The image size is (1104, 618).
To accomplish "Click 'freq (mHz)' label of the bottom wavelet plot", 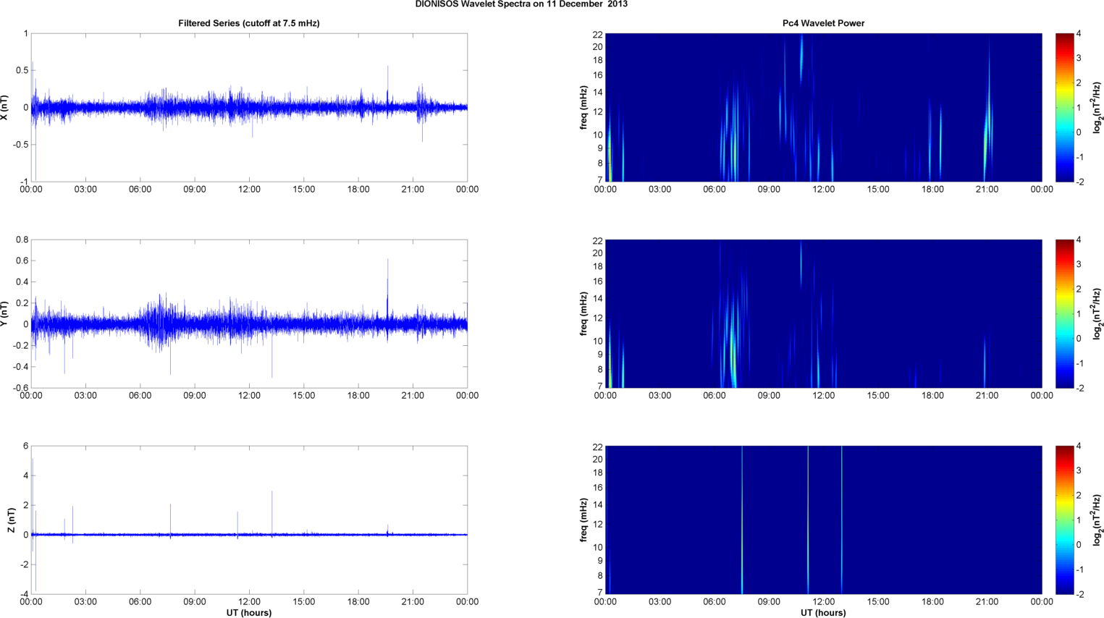I will [x=583, y=520].
